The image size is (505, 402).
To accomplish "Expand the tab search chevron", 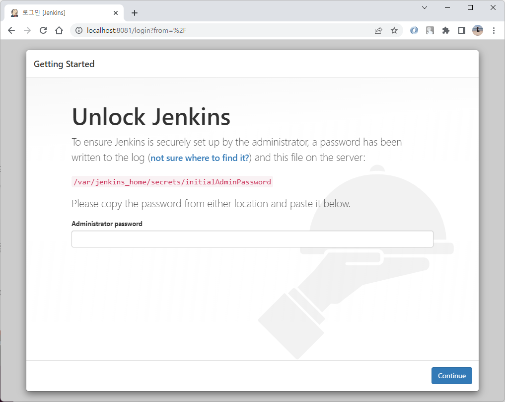I will pyautogui.click(x=425, y=7).
